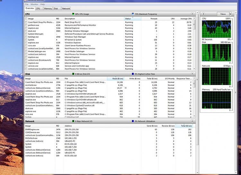Image resolution: width=241 pixels, height=175 pixels.
Task: Check the System Interrupts checkbox
Action: [x=26, y=34]
